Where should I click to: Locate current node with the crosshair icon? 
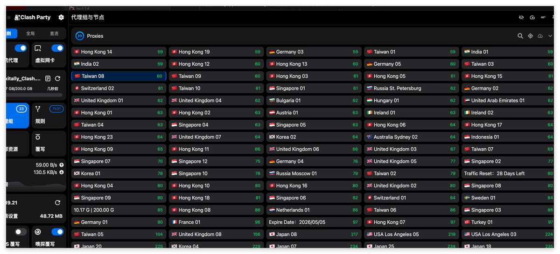pyautogui.click(x=530, y=36)
